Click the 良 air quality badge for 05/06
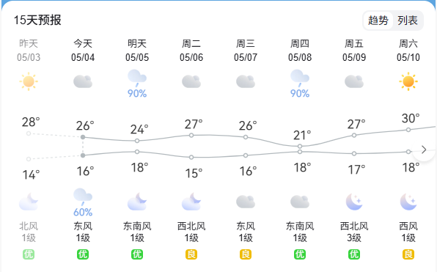Viewport: 437px width, 272px height. [x=191, y=254]
